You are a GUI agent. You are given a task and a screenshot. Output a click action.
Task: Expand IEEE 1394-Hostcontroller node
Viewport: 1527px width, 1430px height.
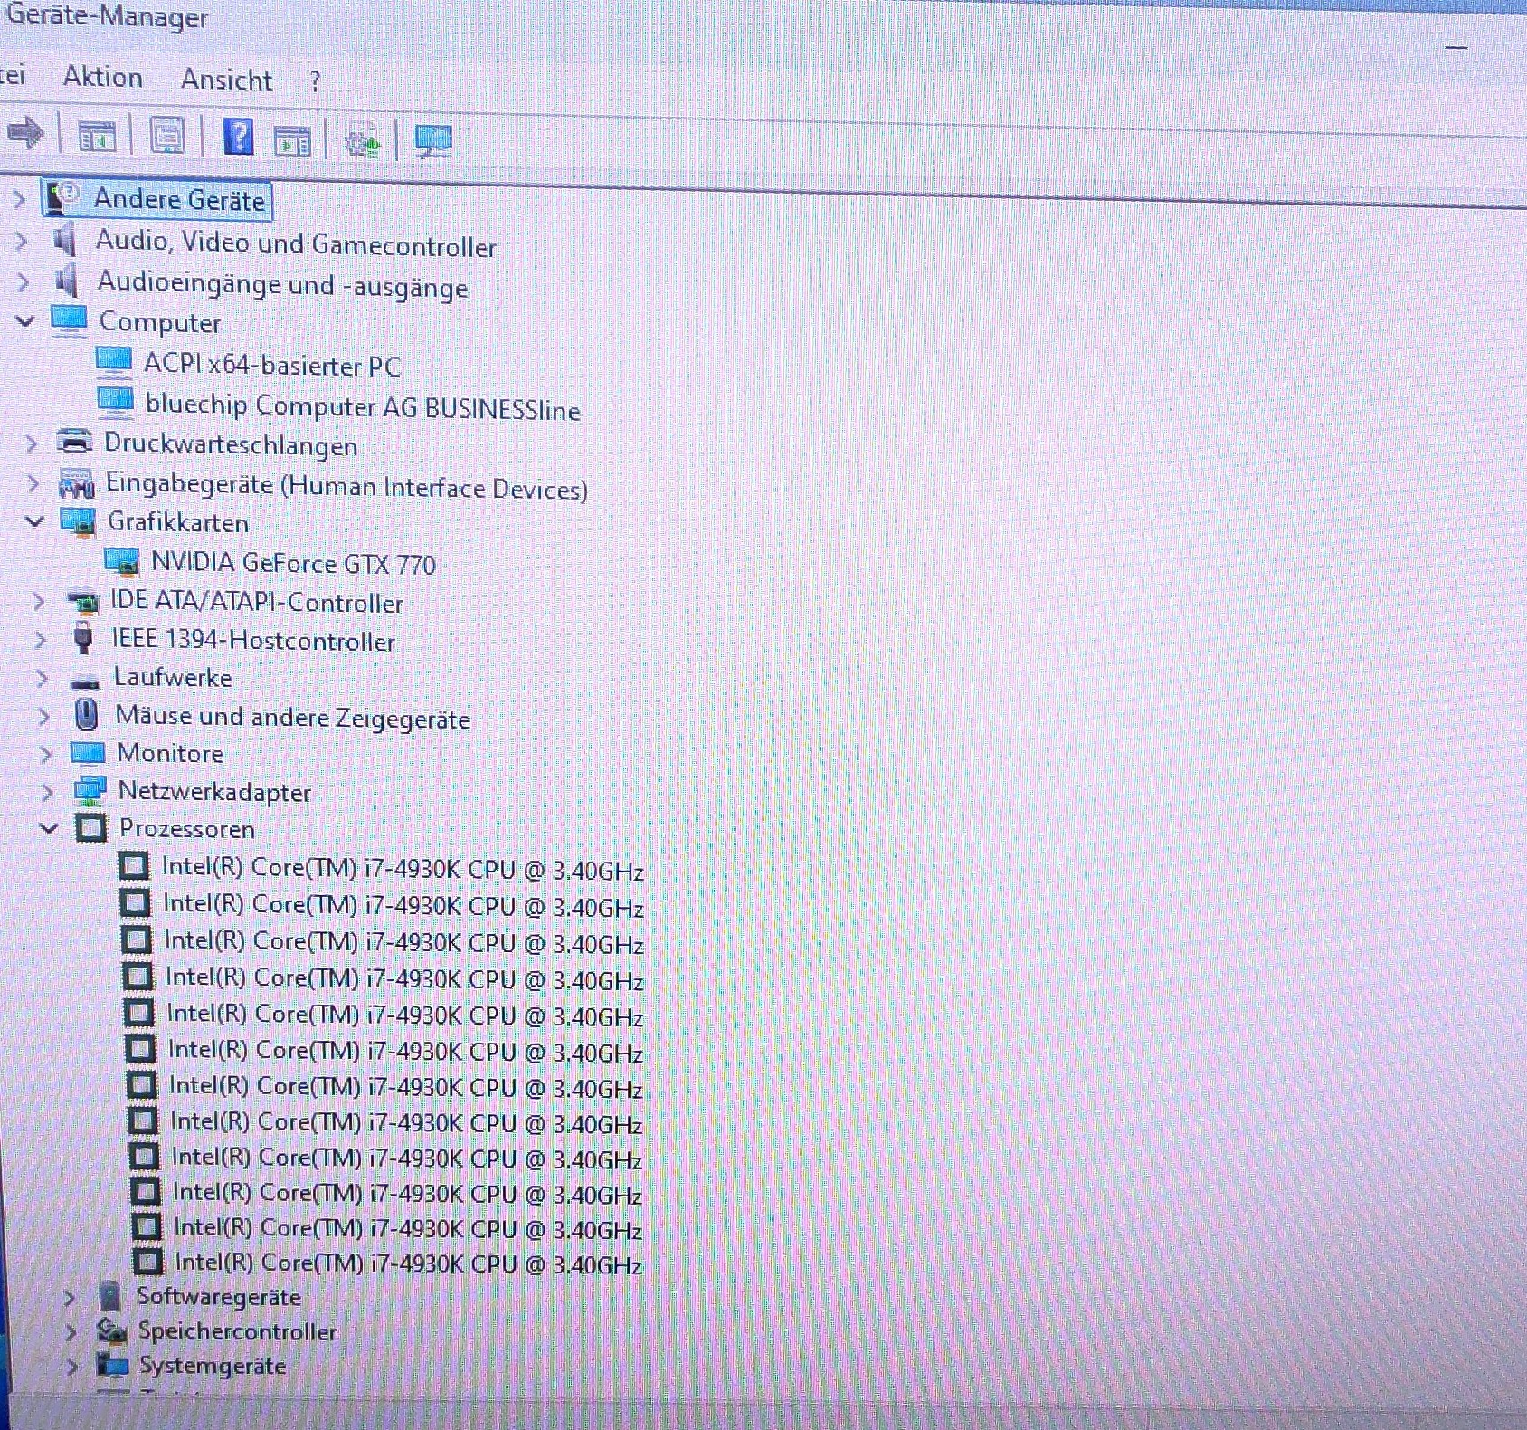pyautogui.click(x=40, y=640)
